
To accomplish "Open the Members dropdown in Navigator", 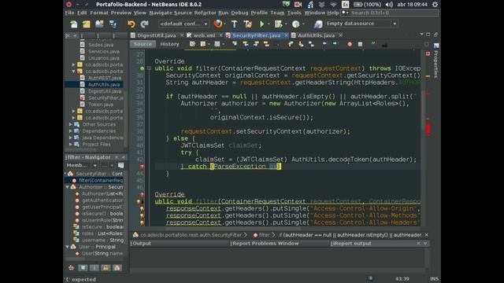I will (81, 166).
